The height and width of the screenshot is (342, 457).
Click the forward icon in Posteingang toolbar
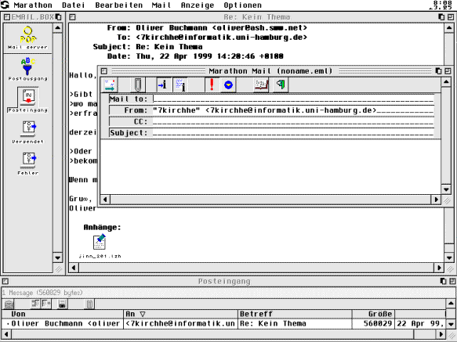[x=46, y=304]
